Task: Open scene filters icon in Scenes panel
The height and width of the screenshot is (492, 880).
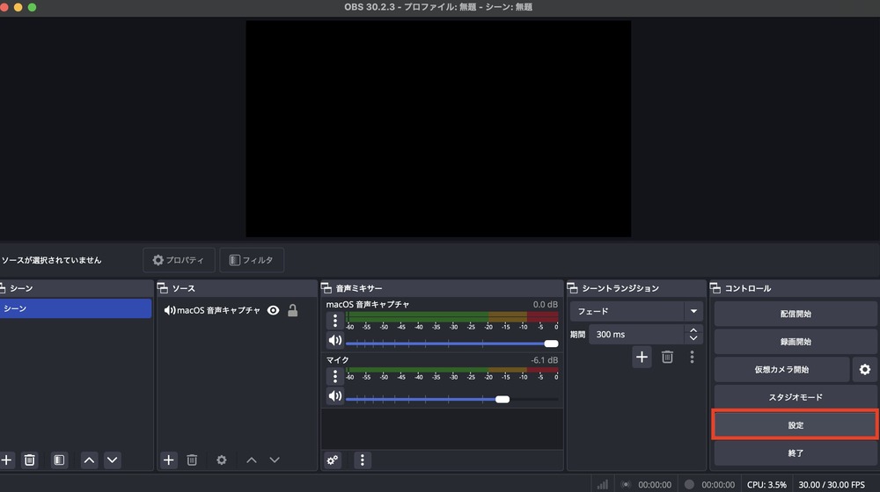Action: 59,460
